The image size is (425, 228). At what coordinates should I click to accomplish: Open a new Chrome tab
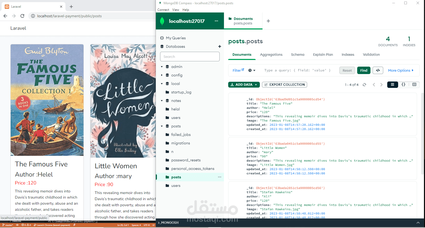tap(71, 7)
